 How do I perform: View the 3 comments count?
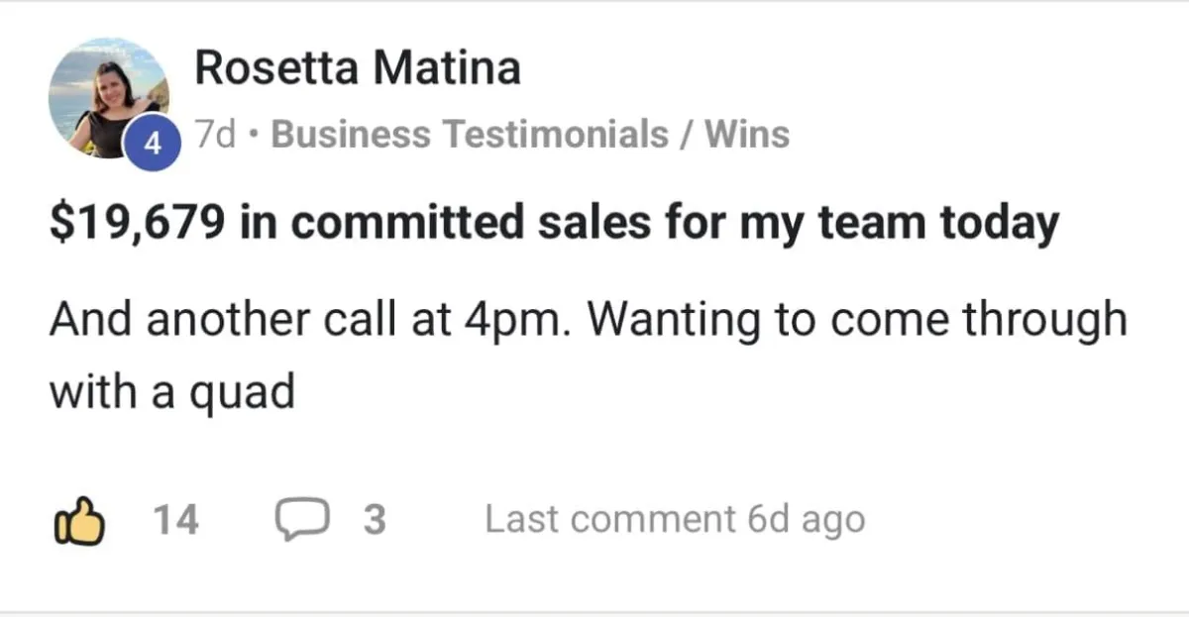point(374,520)
